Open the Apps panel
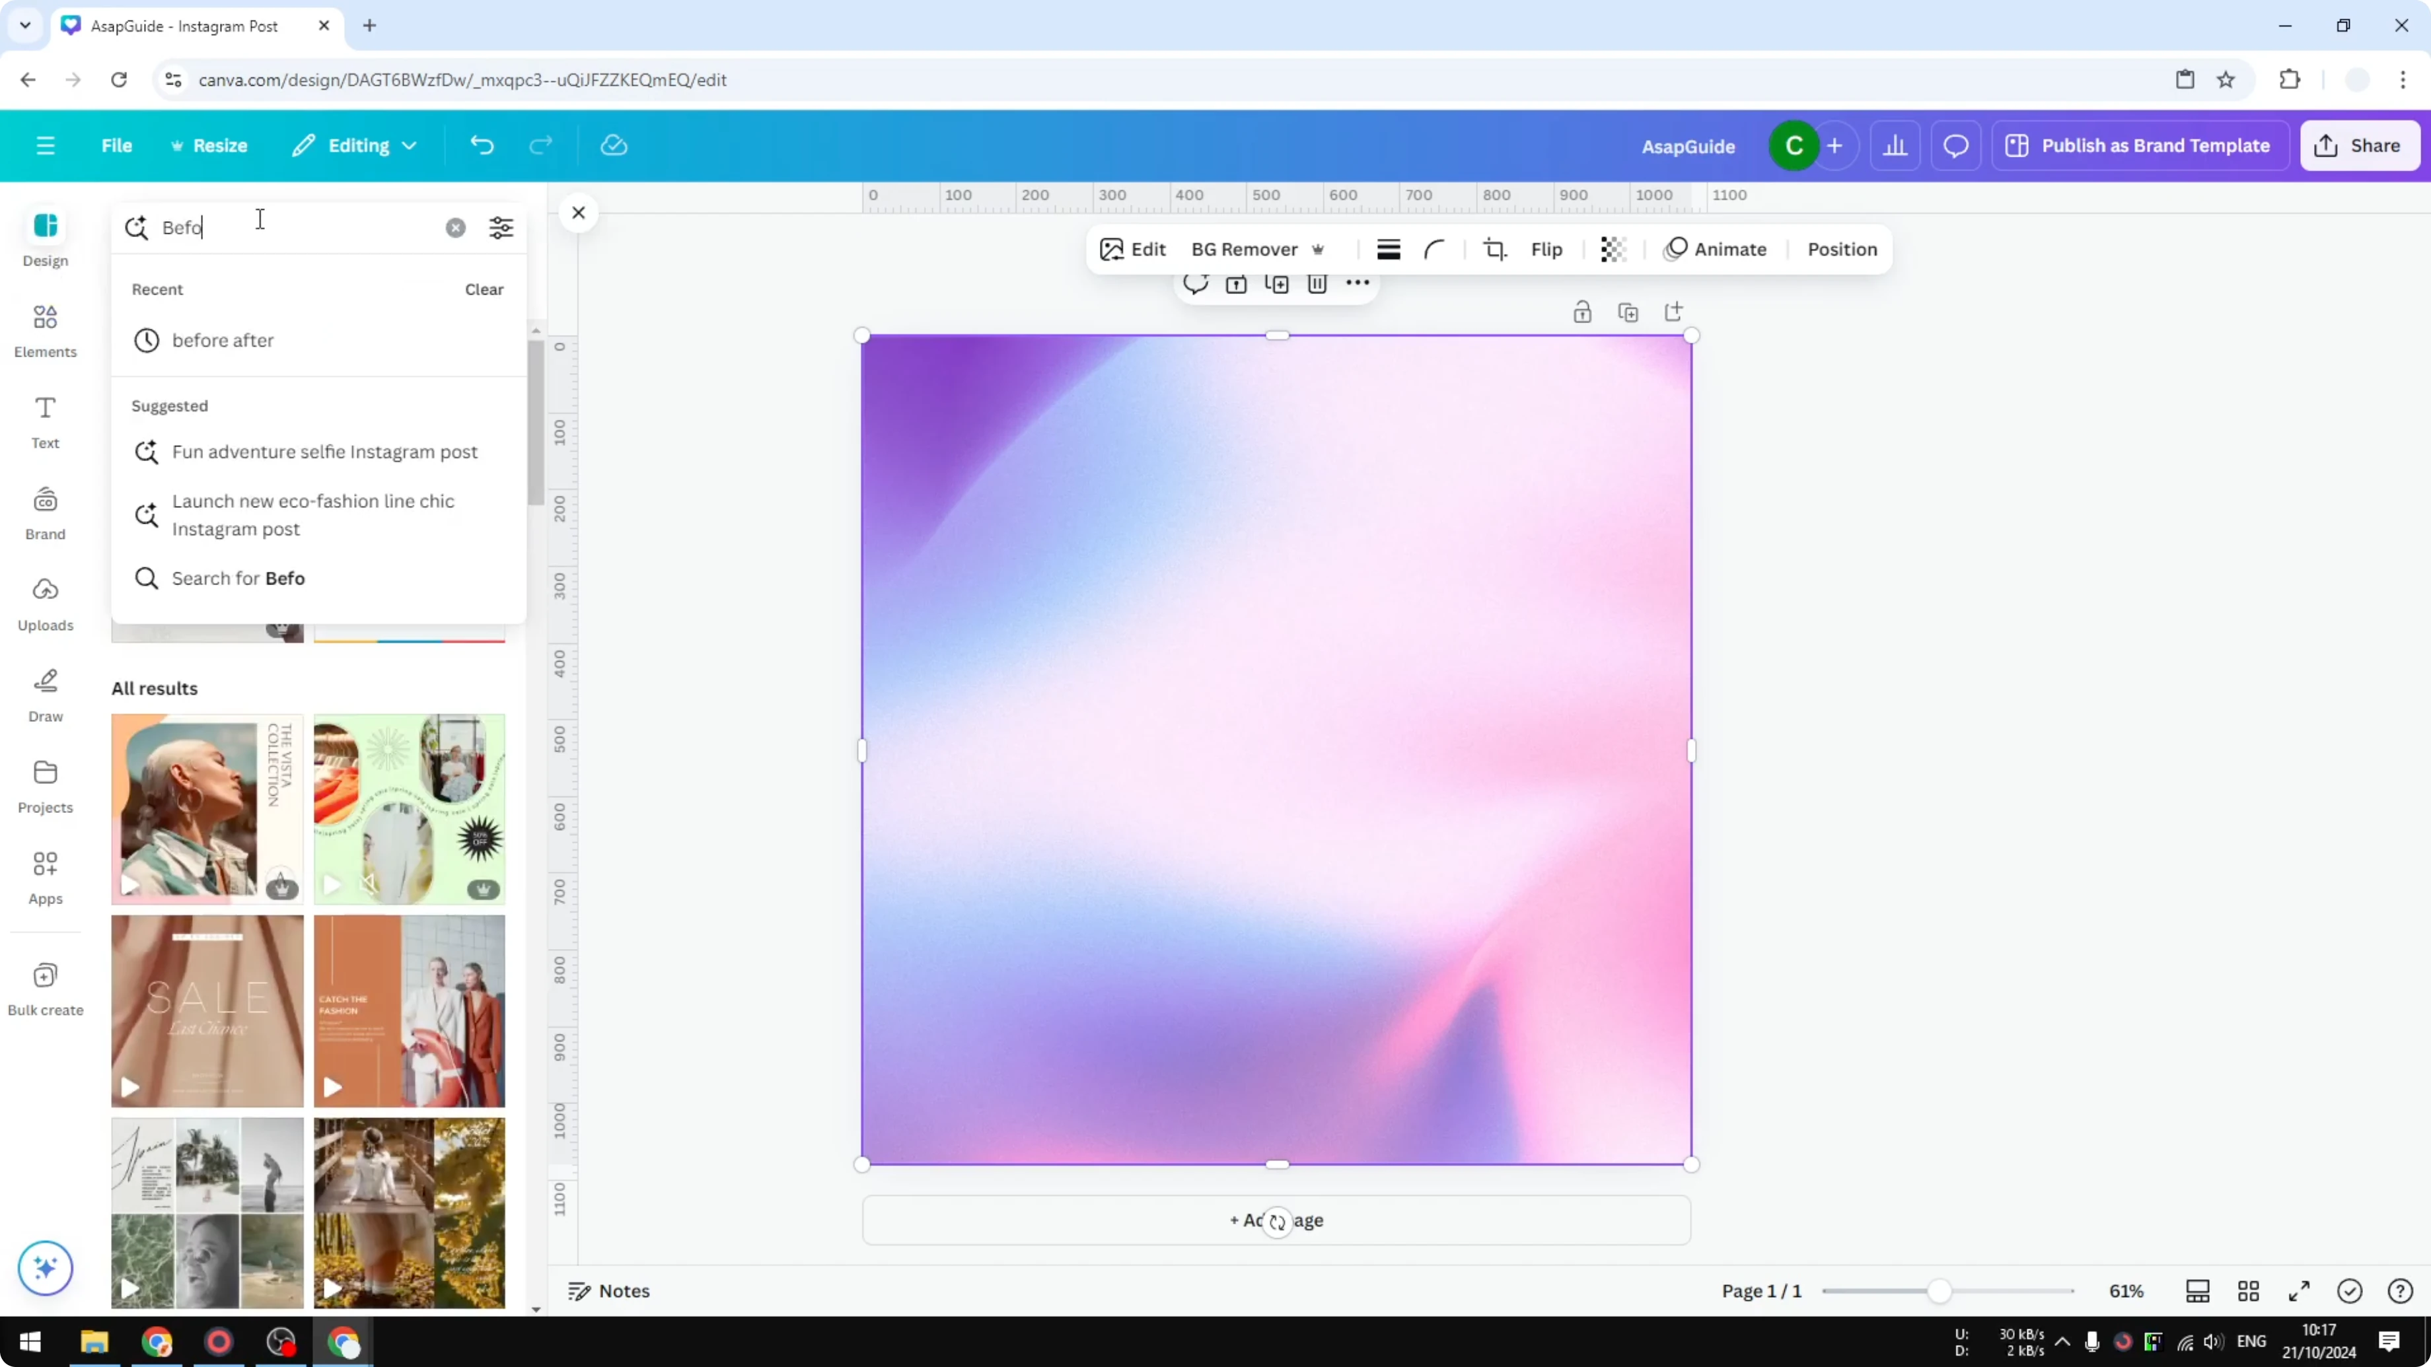The height and width of the screenshot is (1367, 2431). 46,878
